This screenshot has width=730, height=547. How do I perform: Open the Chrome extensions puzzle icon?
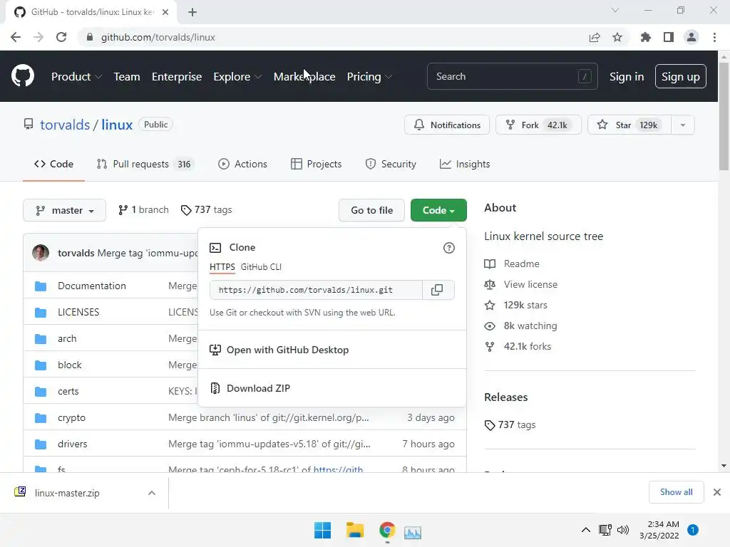(645, 37)
